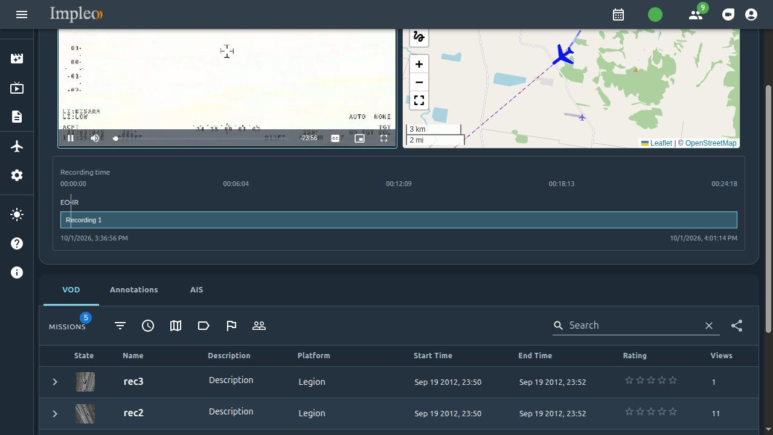Toggle the brightness theme icon in sidebar
The width and height of the screenshot is (773, 435).
17,214
